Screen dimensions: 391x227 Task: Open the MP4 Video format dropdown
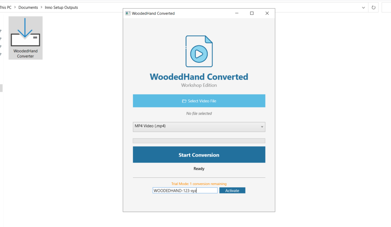199,126
